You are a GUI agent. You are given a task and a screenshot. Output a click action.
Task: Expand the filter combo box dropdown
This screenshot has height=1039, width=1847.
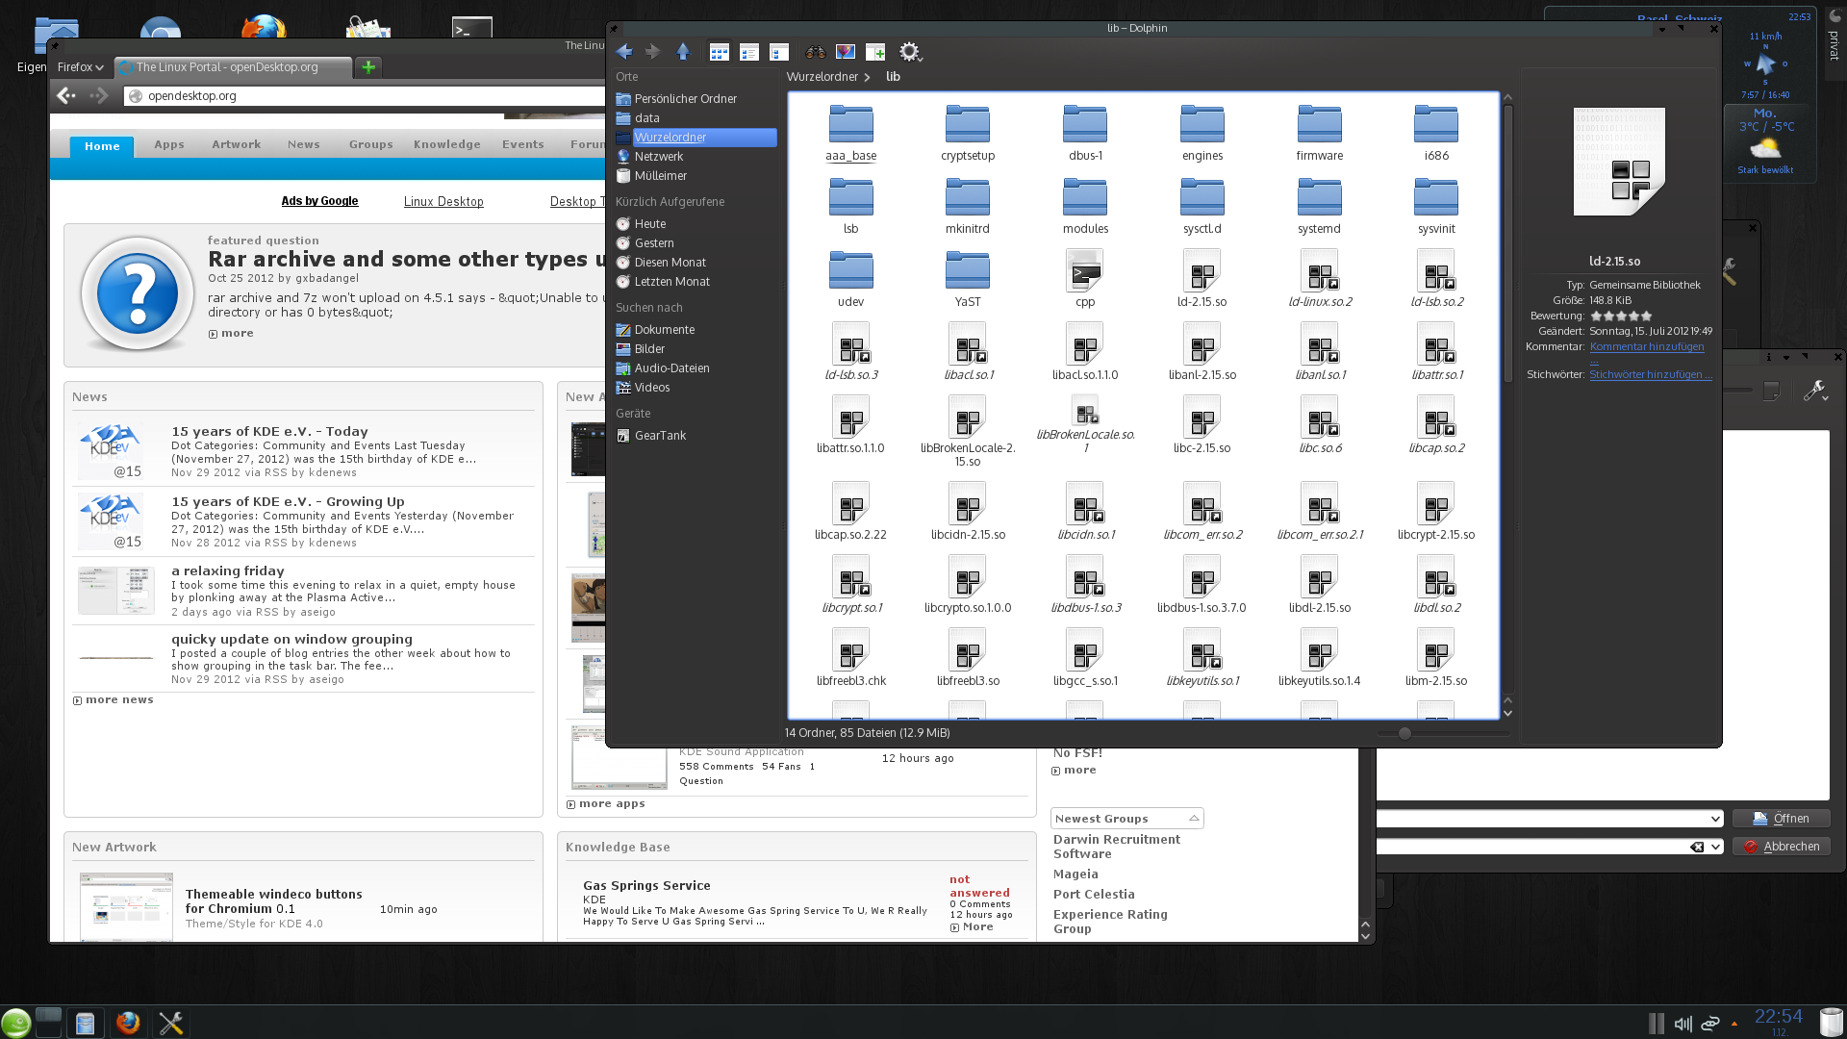coord(1716,847)
